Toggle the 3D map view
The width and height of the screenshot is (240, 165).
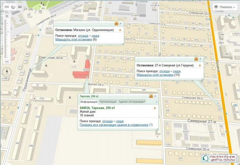click(x=20, y=7)
